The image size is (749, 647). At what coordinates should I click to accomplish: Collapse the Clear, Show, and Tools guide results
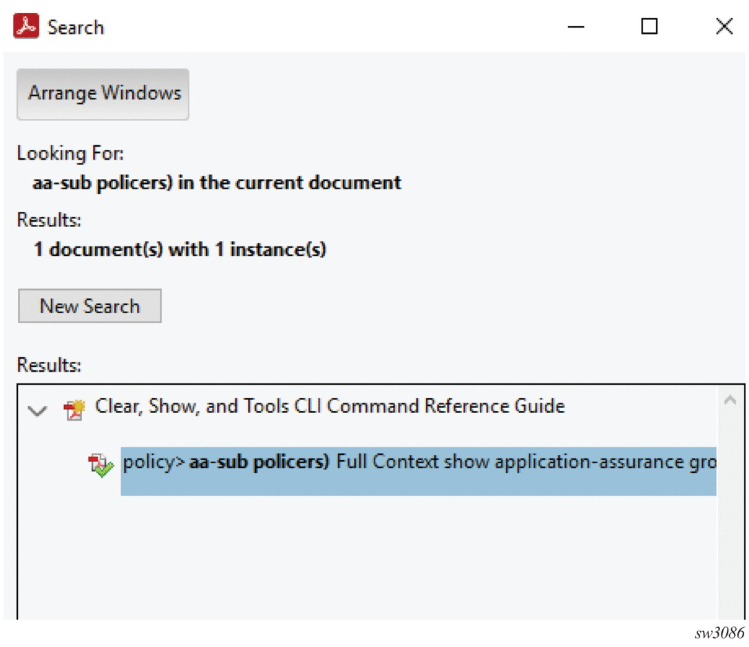click(x=37, y=411)
